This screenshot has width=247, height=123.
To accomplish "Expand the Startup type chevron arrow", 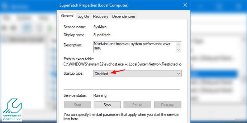I will click(x=178, y=73).
